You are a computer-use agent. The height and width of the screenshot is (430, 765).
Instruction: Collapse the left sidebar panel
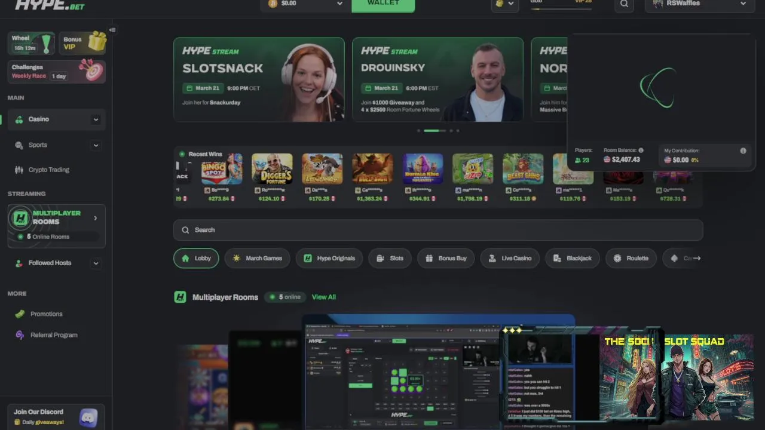tap(112, 30)
